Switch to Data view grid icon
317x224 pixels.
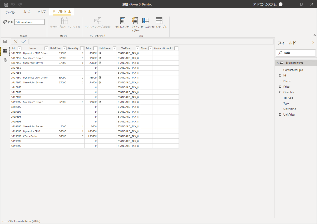(5, 51)
